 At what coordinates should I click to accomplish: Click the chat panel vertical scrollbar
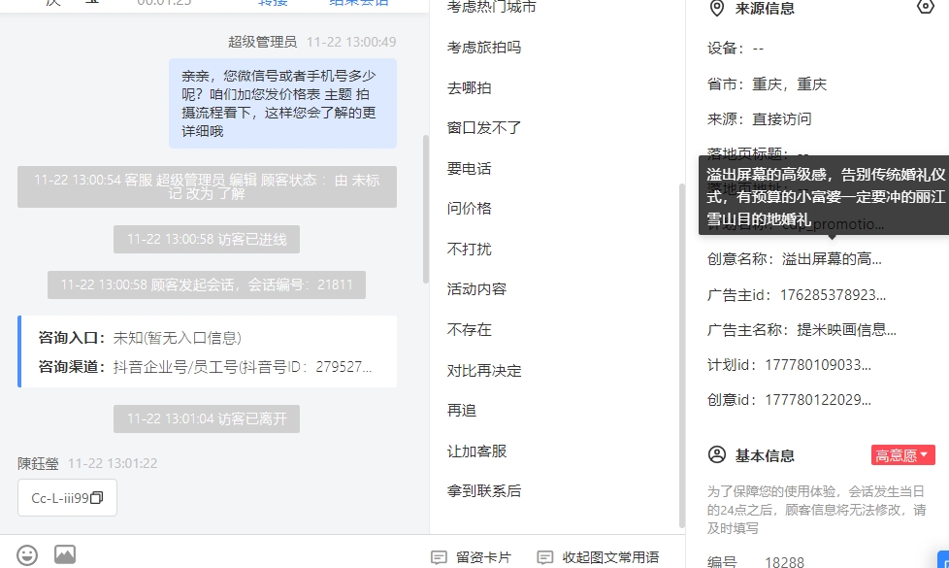click(425, 209)
